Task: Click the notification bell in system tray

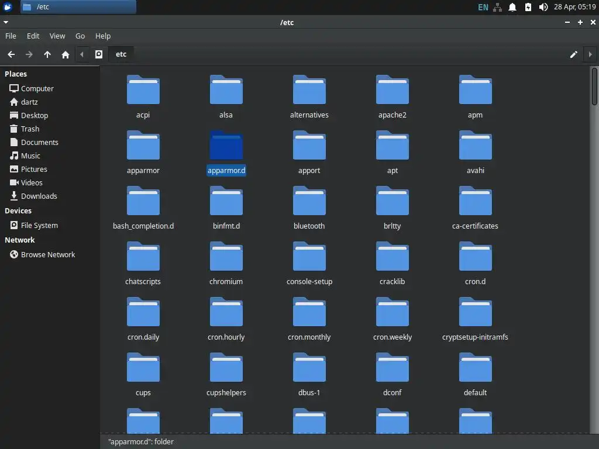Action: [512, 7]
